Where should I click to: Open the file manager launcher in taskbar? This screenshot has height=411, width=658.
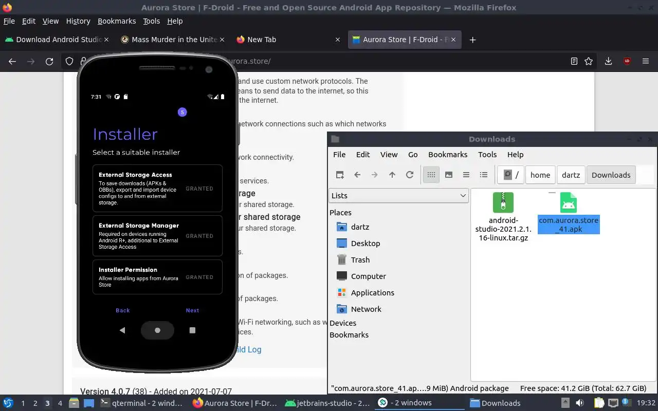74,403
